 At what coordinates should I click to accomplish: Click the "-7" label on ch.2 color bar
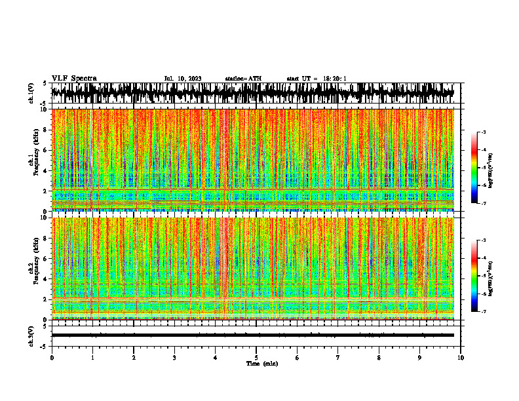(x=484, y=311)
